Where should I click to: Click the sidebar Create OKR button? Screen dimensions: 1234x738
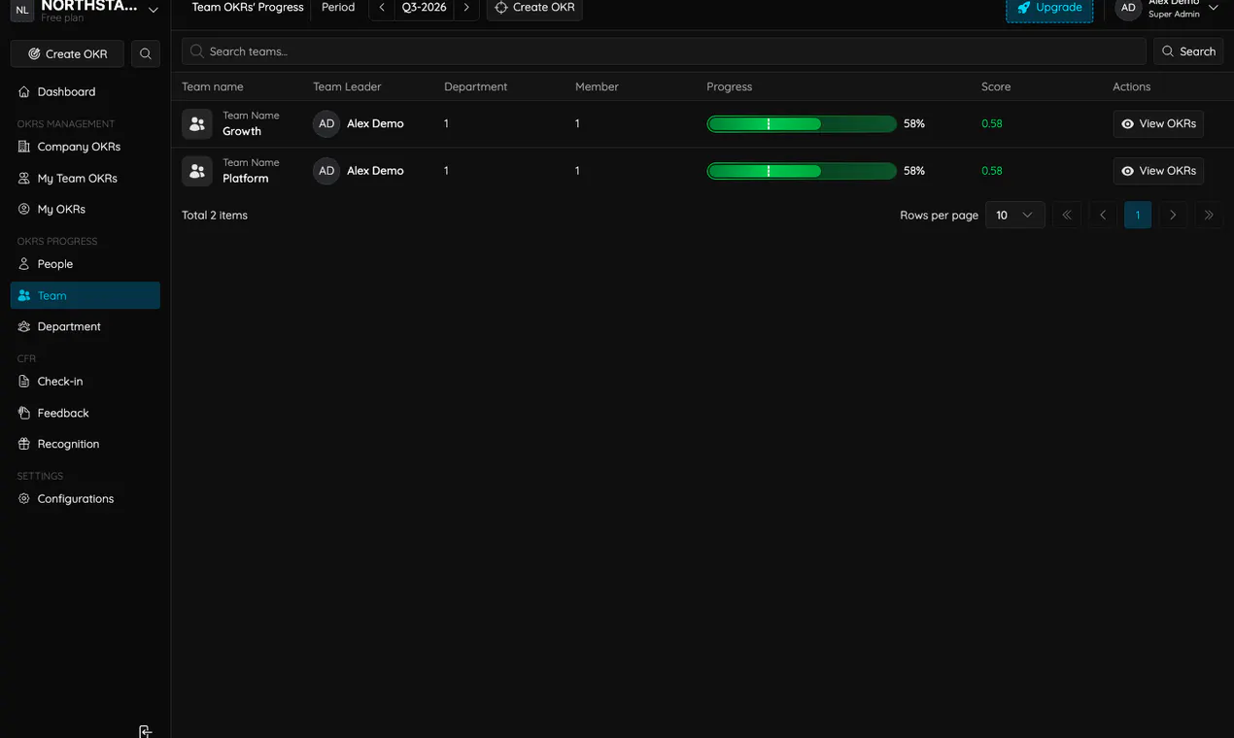(67, 54)
